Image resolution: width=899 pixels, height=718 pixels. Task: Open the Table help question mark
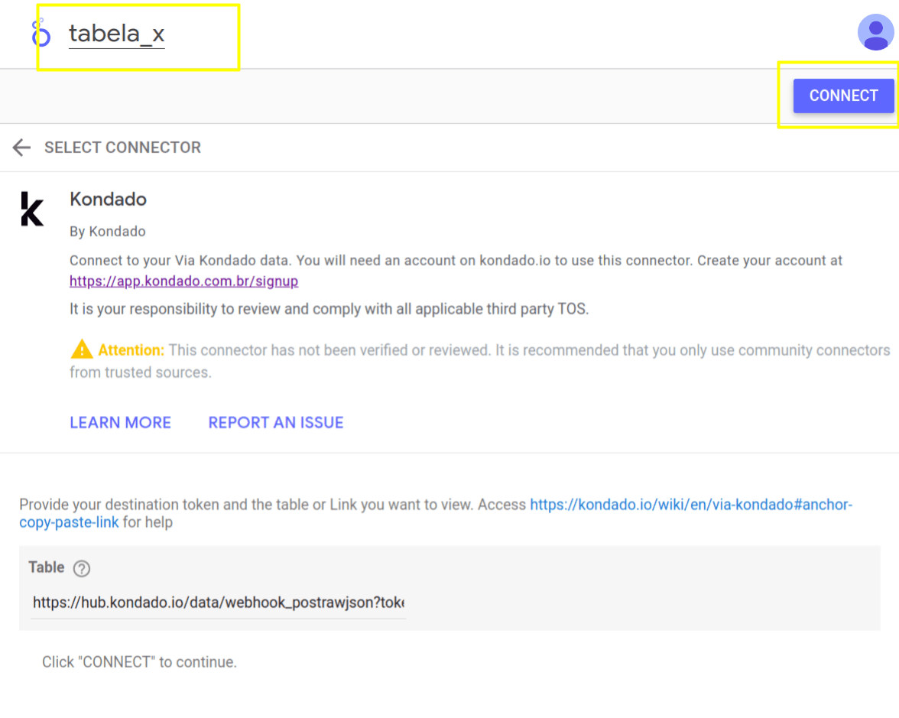click(x=82, y=568)
